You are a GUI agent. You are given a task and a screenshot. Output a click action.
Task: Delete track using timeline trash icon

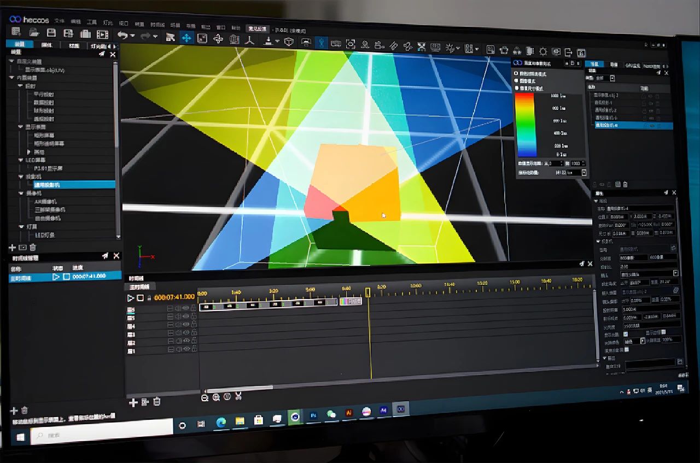point(157,402)
